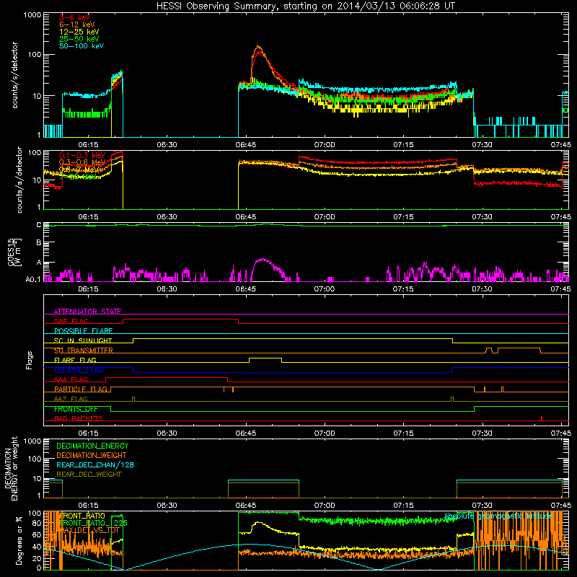Click the 12-25 keV legend entry
This screenshot has width=577, height=577.
pos(79,32)
